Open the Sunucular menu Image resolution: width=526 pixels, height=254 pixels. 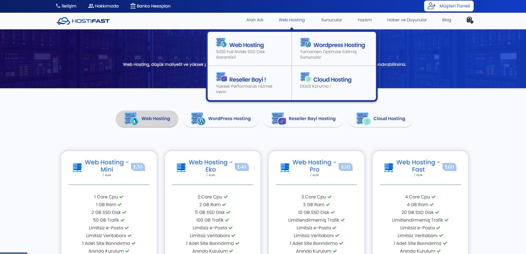click(331, 20)
